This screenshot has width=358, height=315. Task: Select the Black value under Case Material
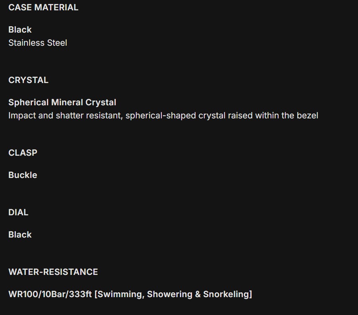tap(20, 29)
